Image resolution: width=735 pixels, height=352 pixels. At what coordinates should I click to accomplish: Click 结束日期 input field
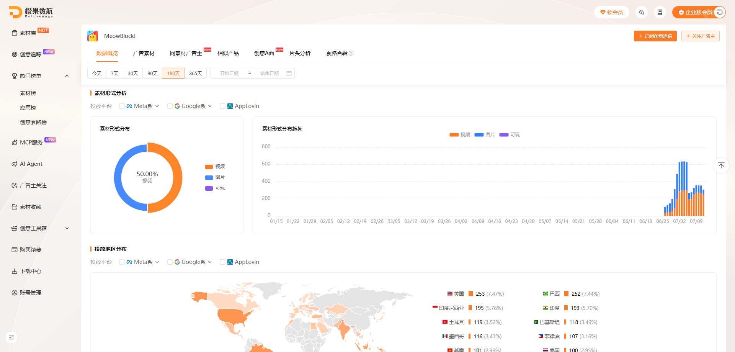coord(269,73)
